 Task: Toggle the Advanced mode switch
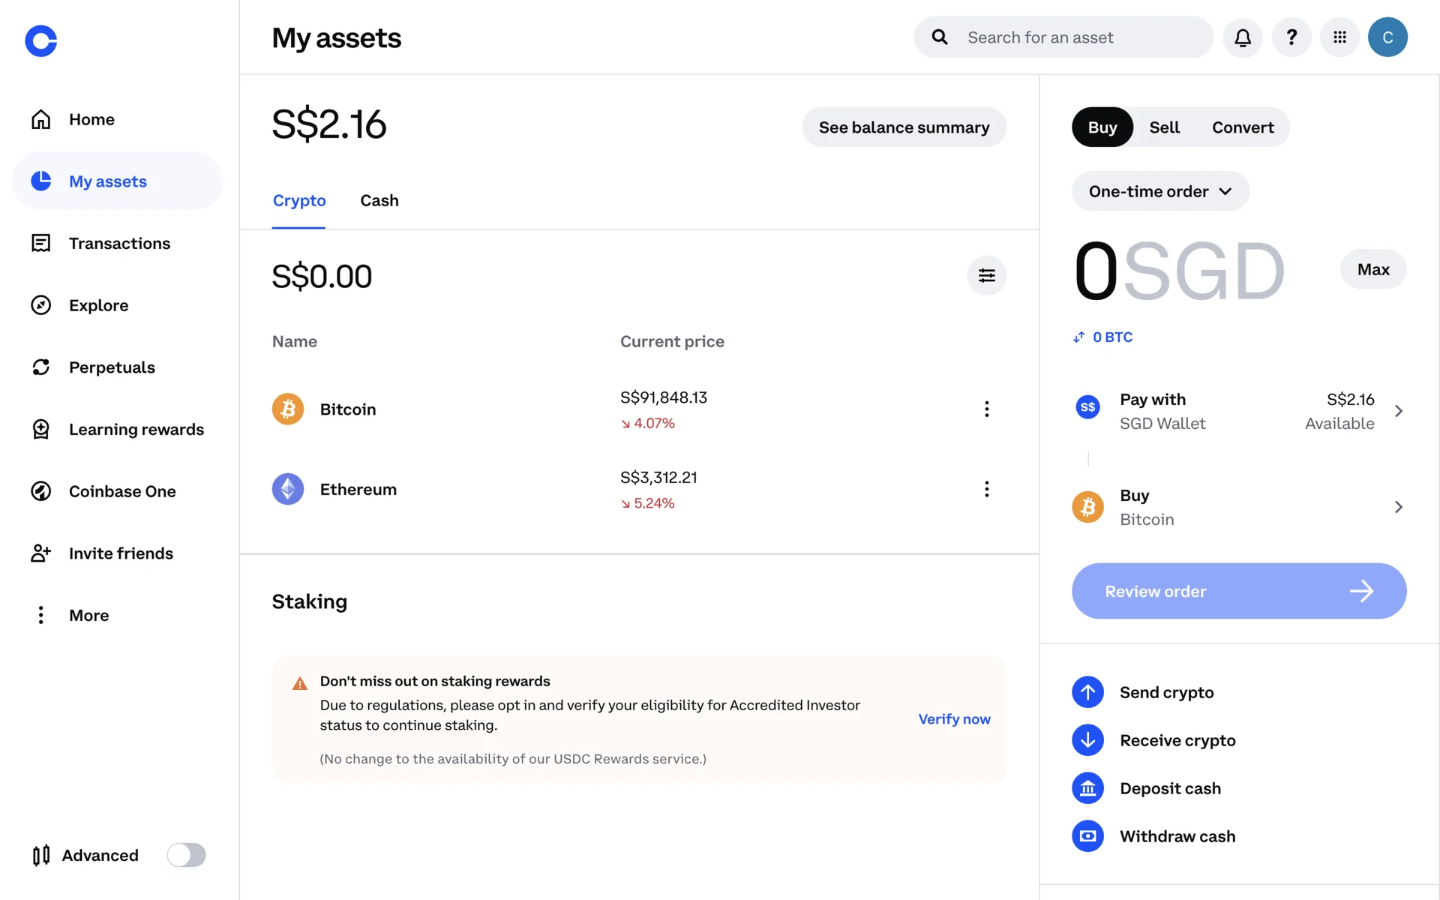[186, 855]
